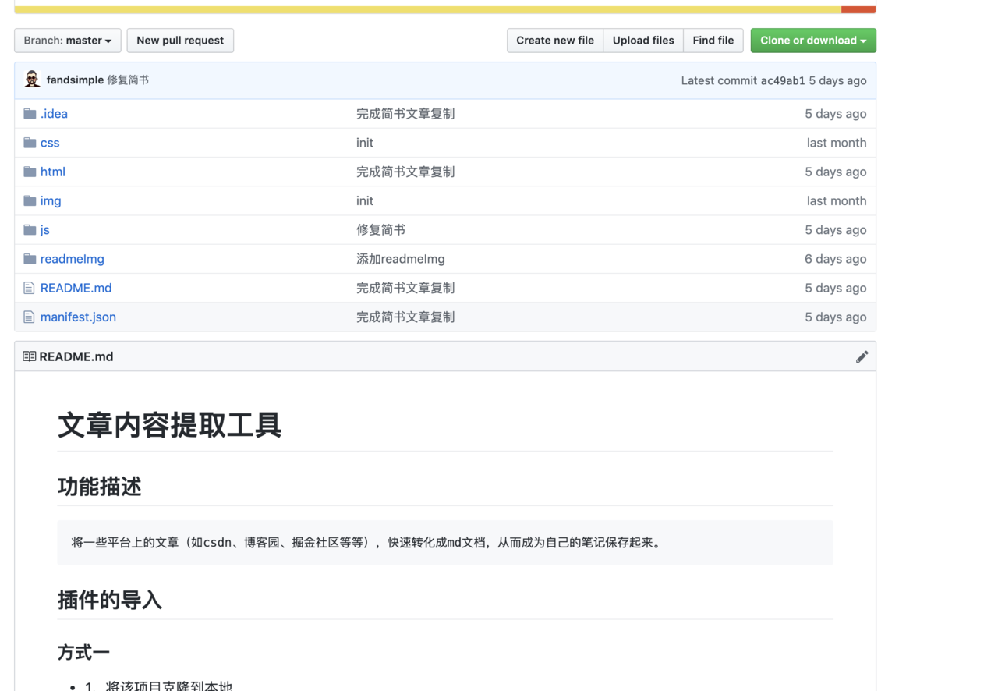Click the pencil edit icon for README
This screenshot has width=998, height=691.
point(862,356)
